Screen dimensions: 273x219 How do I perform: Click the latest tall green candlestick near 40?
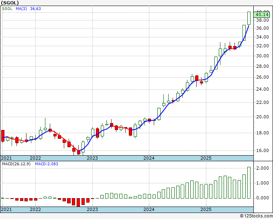click(249, 18)
